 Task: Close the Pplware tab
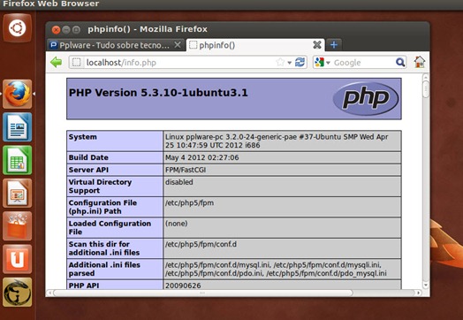click(x=178, y=45)
